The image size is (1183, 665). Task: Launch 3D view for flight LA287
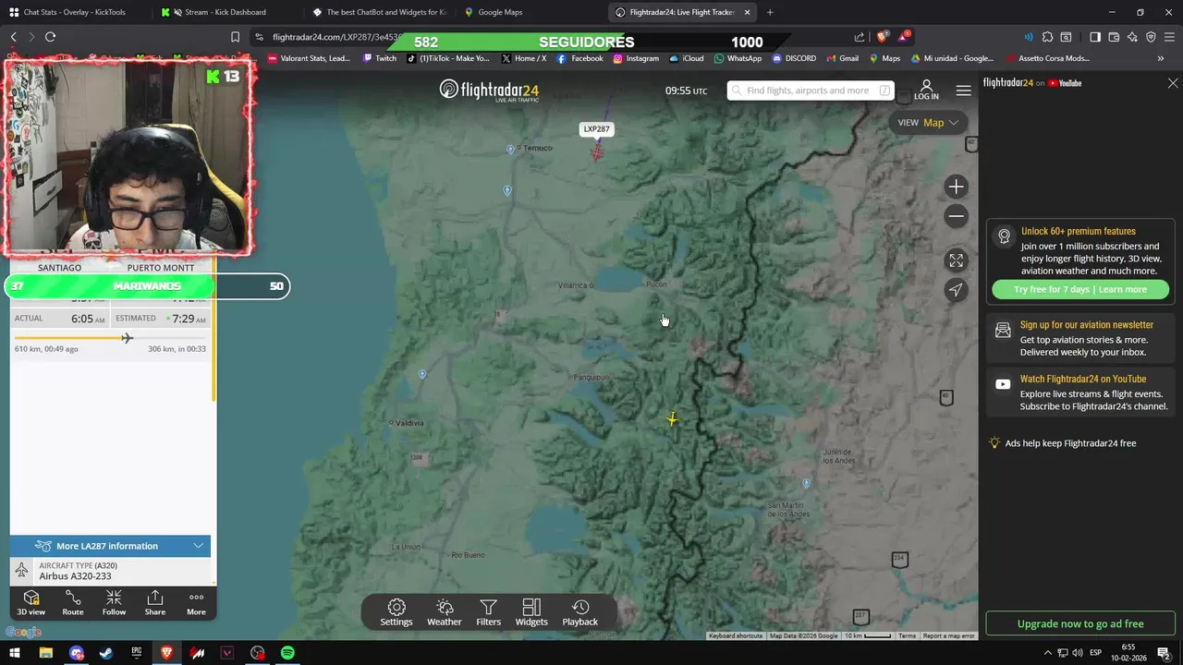click(30, 603)
